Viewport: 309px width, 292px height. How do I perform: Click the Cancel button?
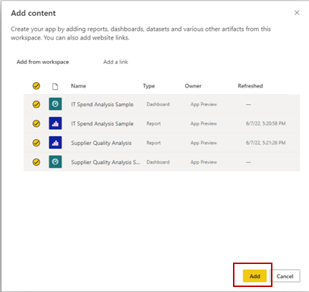(x=285, y=276)
